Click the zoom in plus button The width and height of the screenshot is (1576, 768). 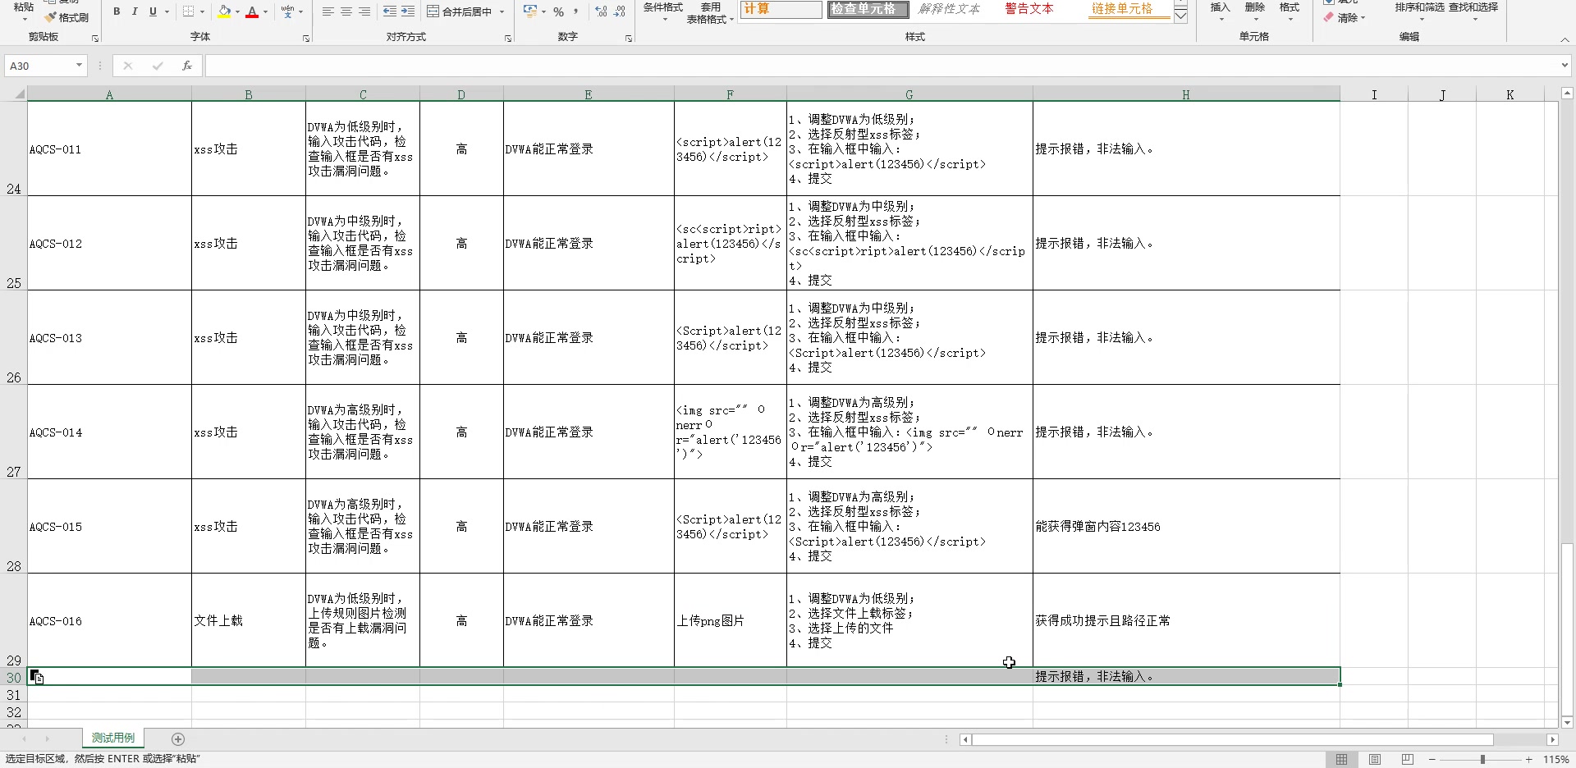click(1529, 759)
